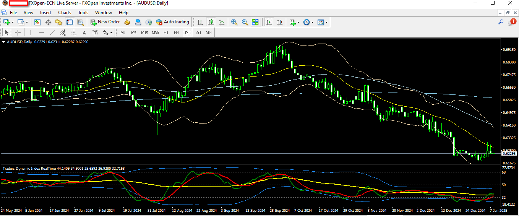Switch to the M15 timeframe
Viewport: 519px width, 216px height.
click(144, 32)
